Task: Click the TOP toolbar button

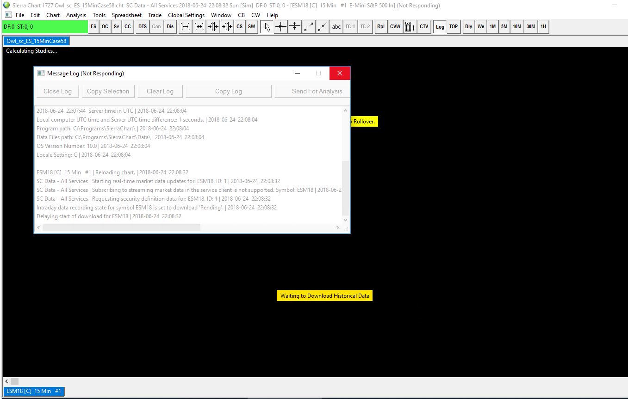Action: click(454, 27)
